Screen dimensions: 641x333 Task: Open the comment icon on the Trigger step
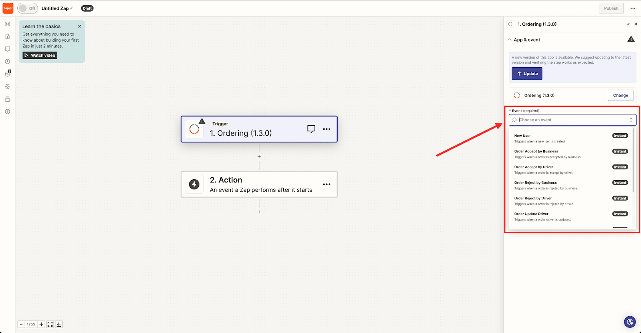pyautogui.click(x=311, y=129)
